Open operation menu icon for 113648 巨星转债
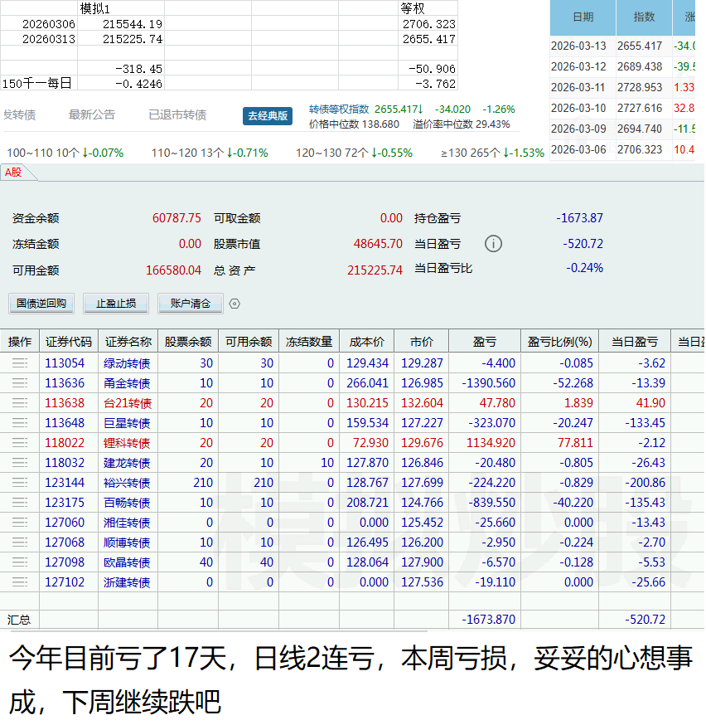The image size is (706, 725). [x=20, y=423]
